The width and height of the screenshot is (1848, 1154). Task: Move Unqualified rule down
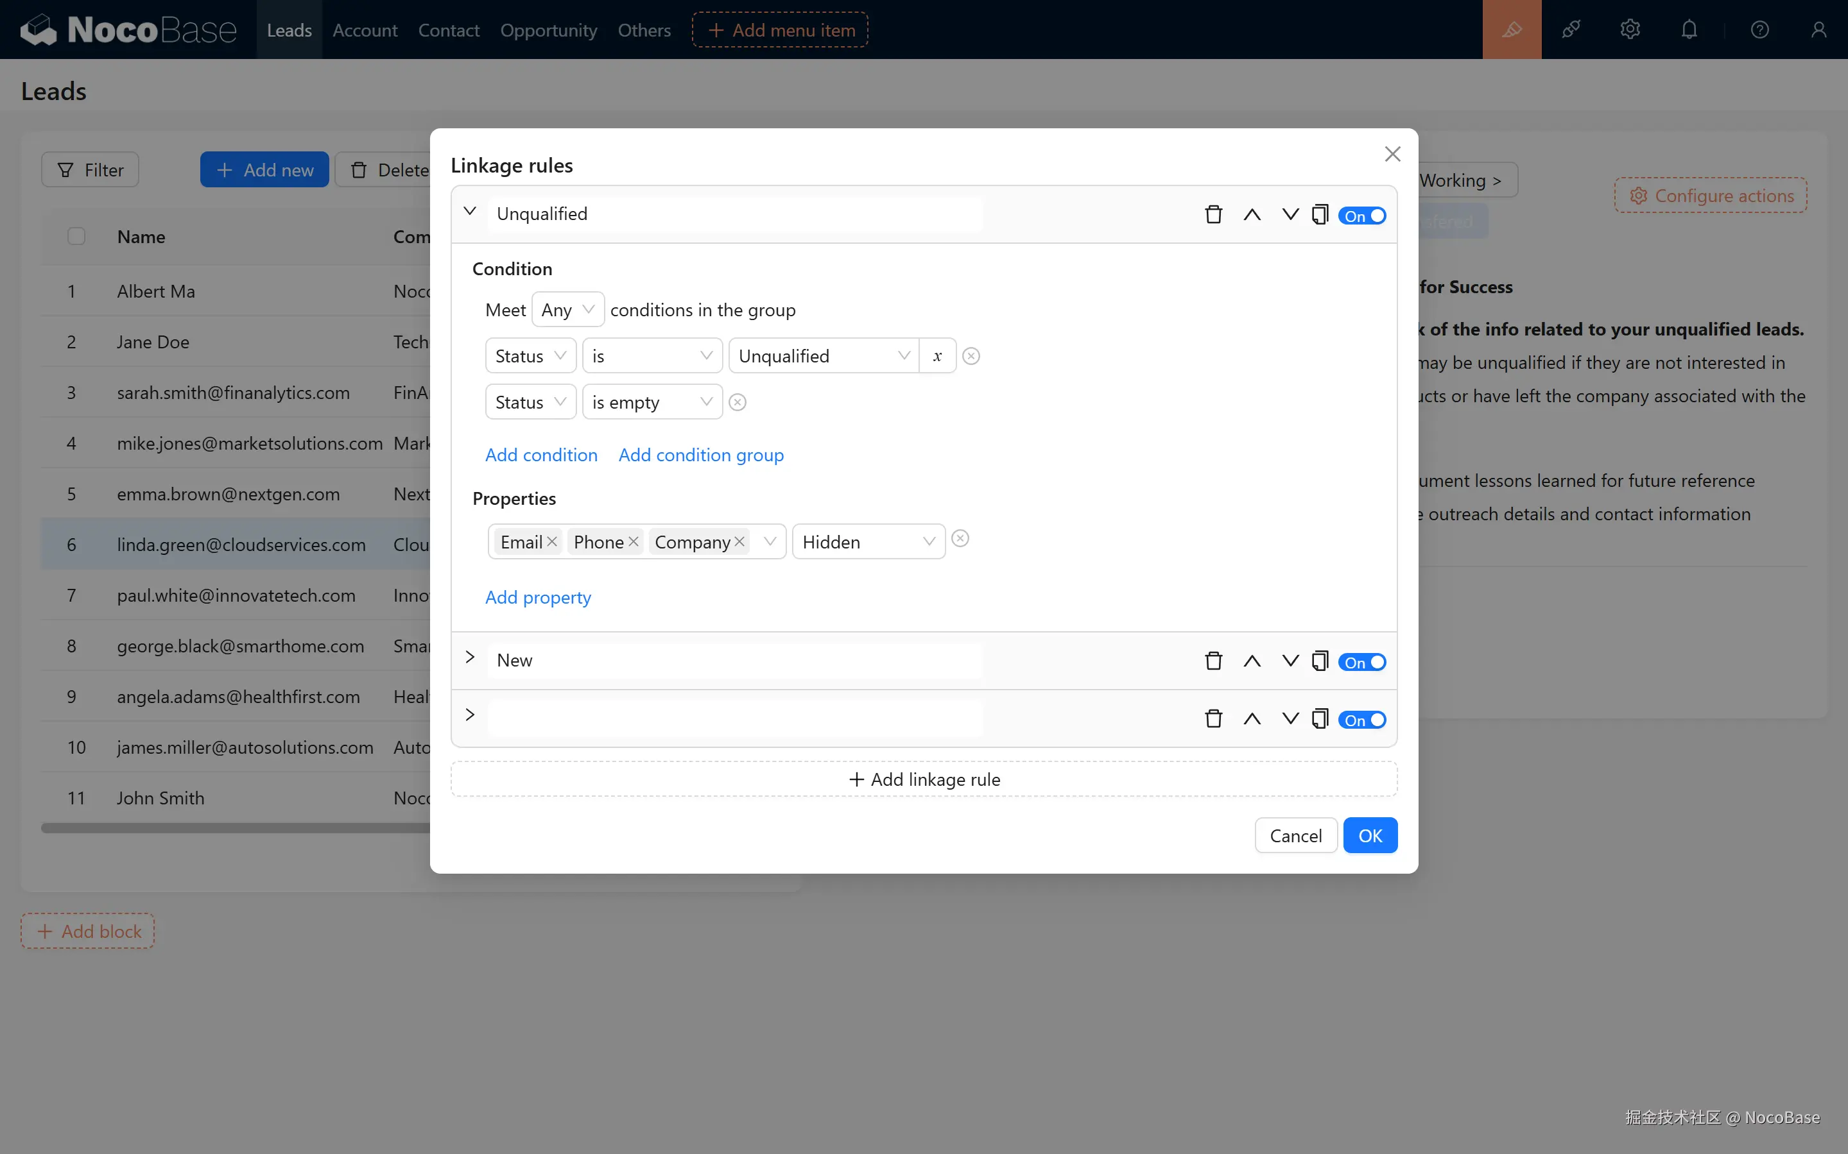tap(1290, 214)
